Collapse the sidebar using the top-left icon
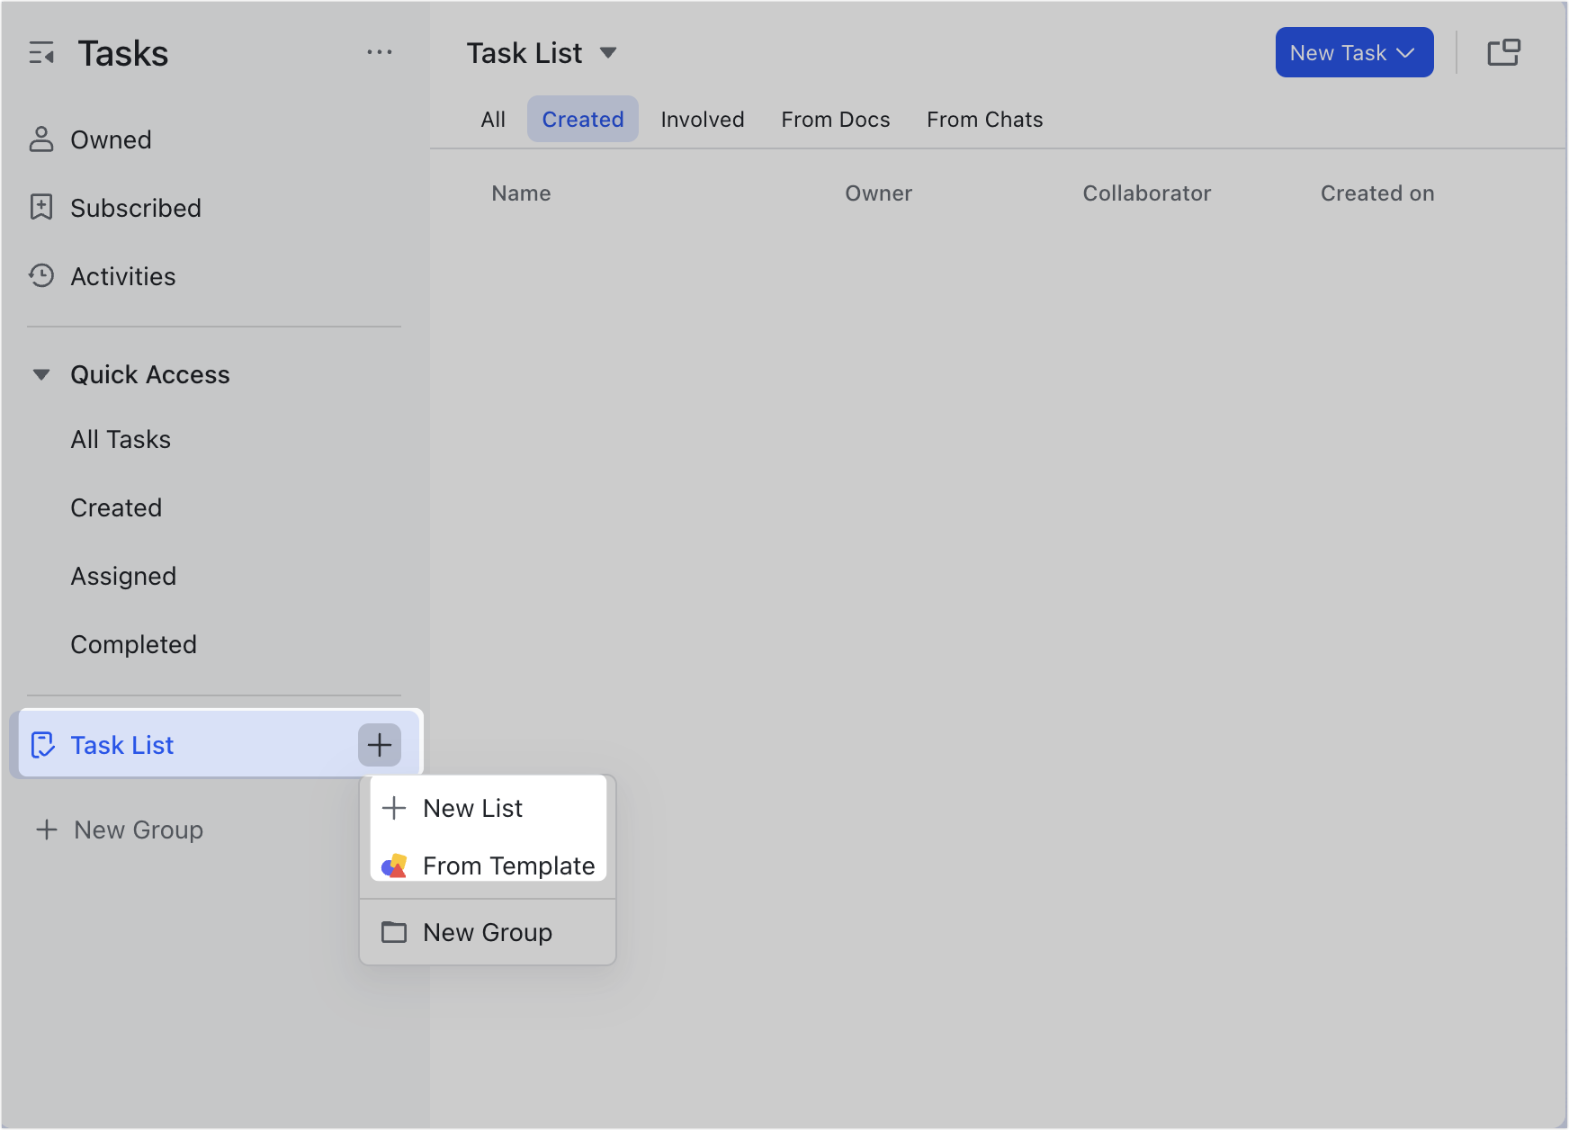Screen dimensions: 1569x1130 [41, 52]
